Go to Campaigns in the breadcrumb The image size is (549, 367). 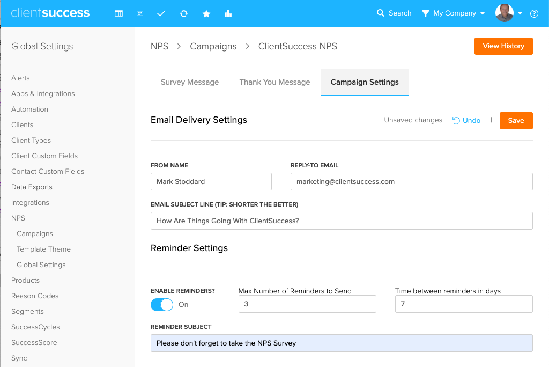pos(213,46)
